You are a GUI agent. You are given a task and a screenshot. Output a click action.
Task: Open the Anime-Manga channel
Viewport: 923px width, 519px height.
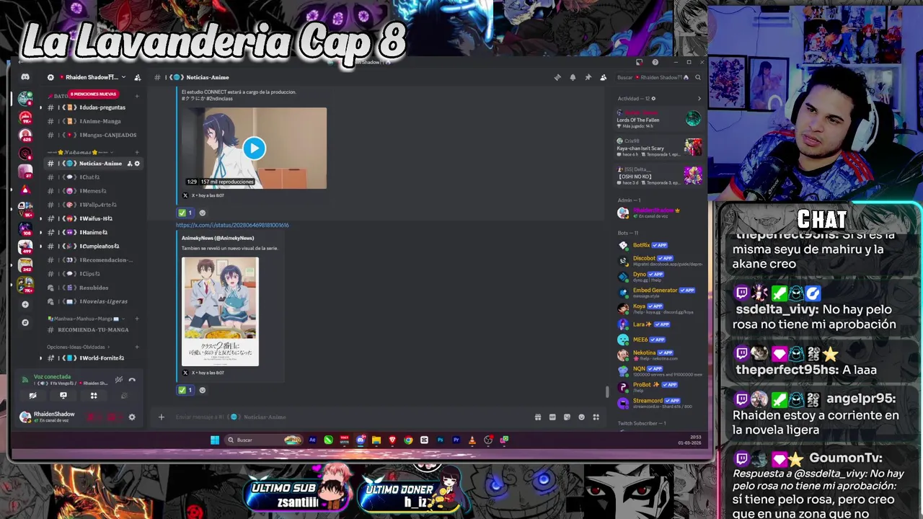92,121
